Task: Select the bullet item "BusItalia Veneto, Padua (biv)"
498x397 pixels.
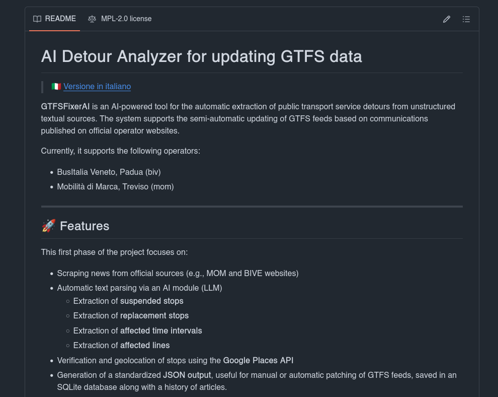Action: (109, 172)
